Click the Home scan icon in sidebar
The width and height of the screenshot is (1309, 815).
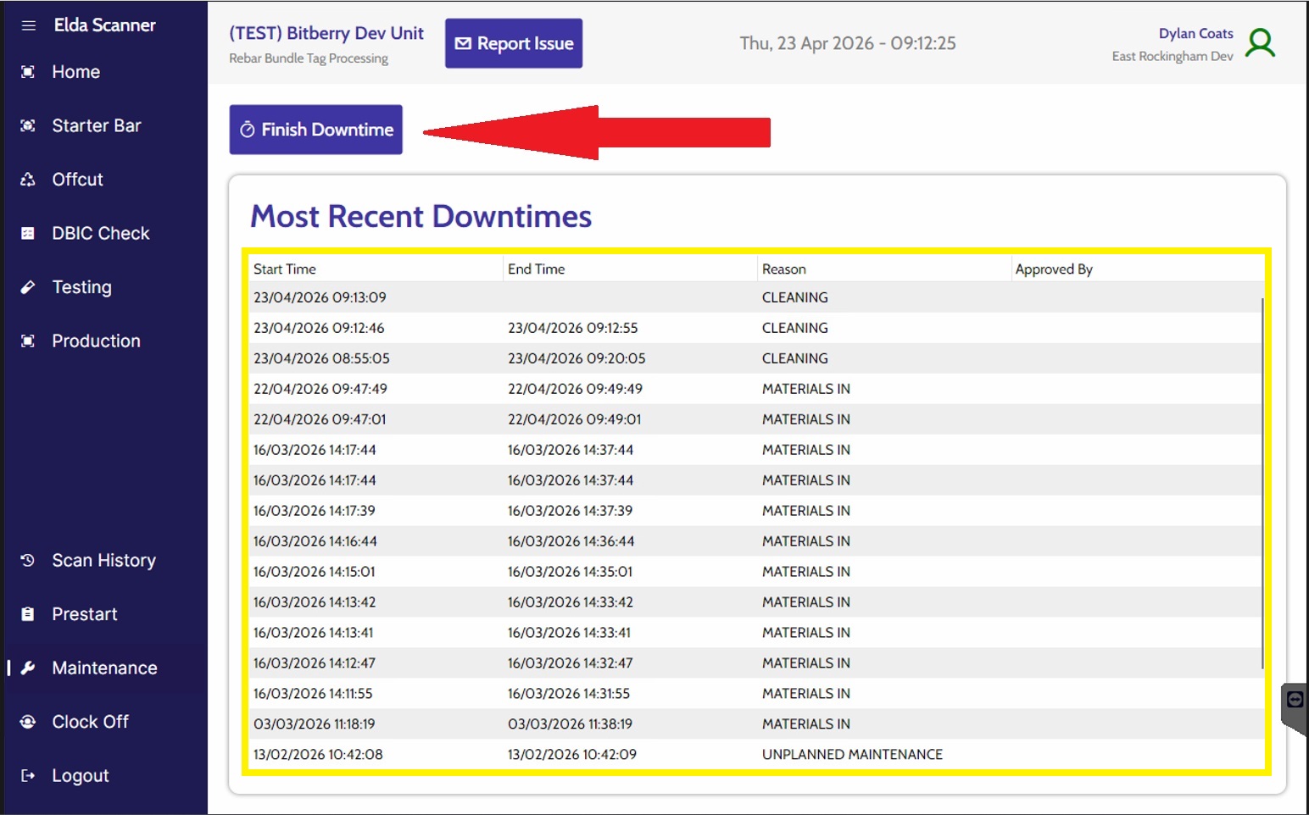click(28, 72)
